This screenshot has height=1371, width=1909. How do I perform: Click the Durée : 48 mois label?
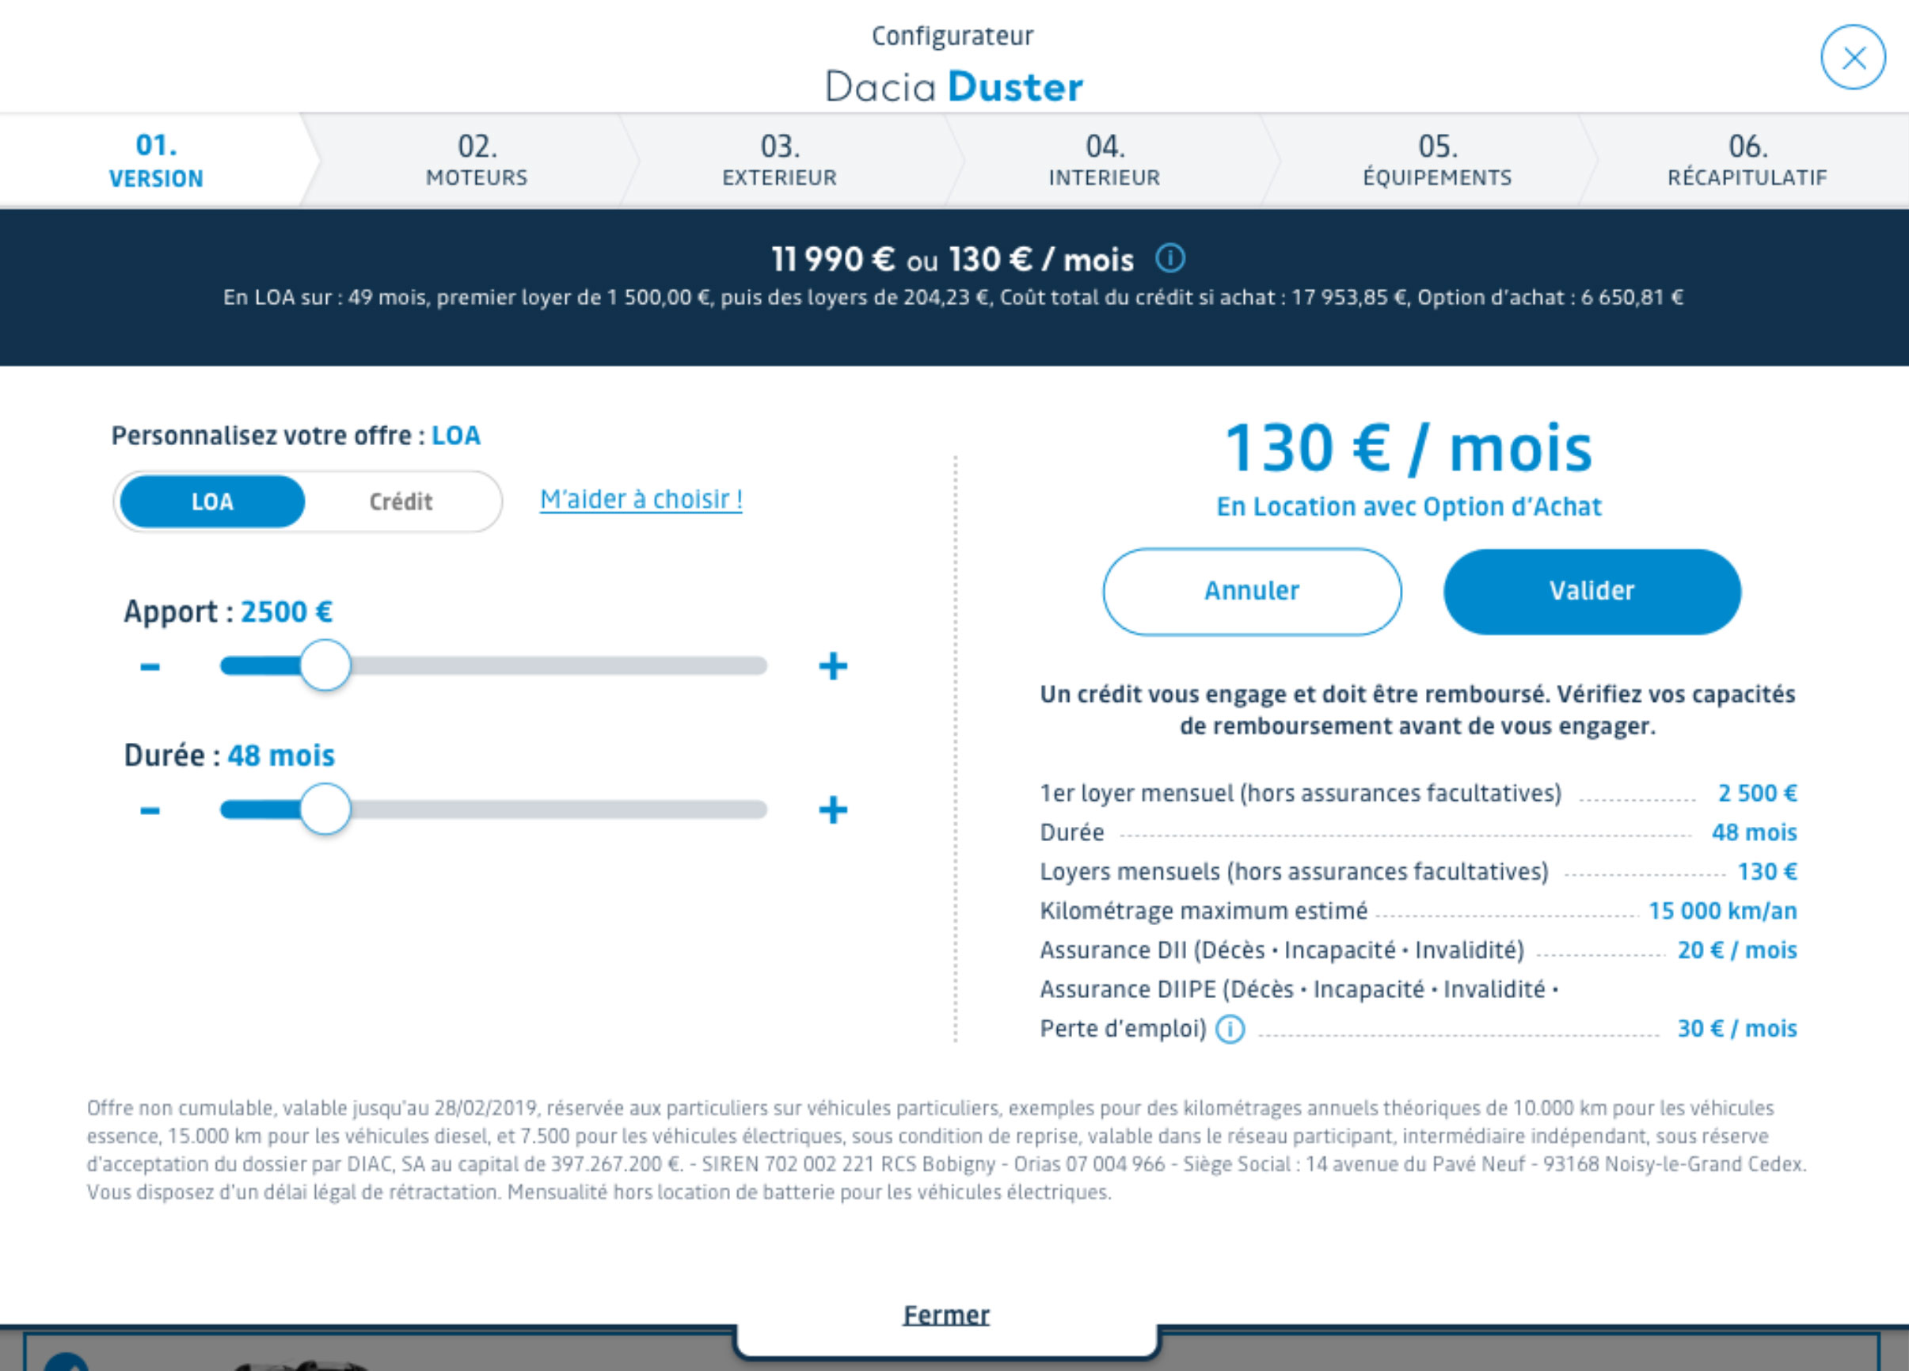229,756
